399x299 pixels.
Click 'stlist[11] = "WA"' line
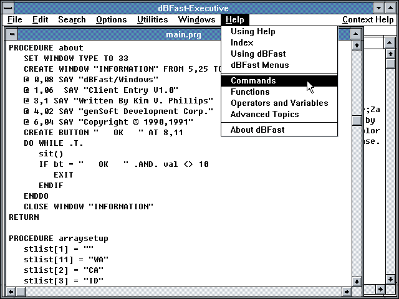(x=66, y=260)
